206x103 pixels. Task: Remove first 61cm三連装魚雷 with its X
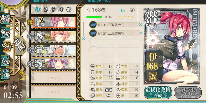(x=141, y=25)
